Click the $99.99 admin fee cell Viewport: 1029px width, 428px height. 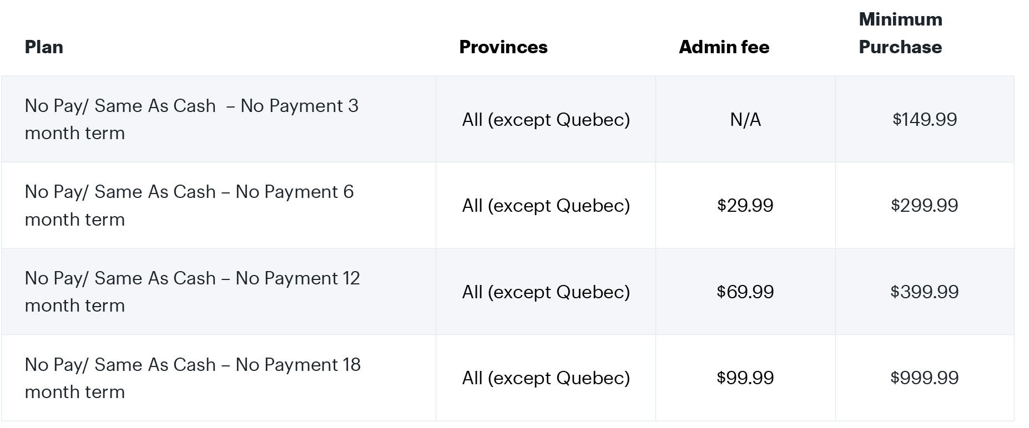tap(745, 378)
